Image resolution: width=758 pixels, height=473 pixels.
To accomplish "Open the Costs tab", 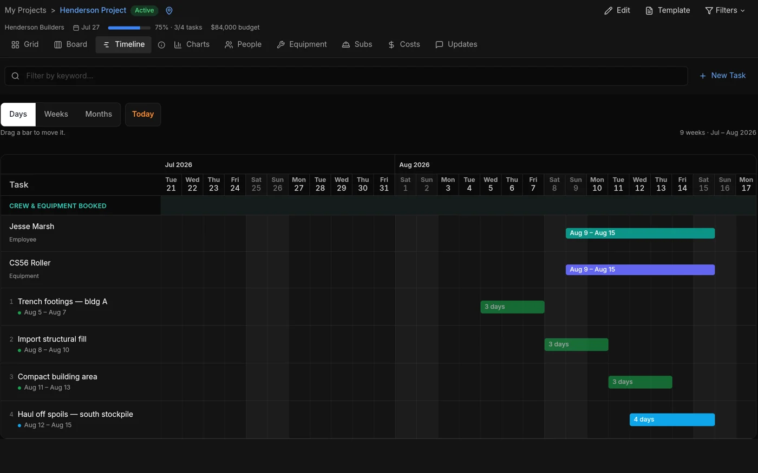I will 404,44.
